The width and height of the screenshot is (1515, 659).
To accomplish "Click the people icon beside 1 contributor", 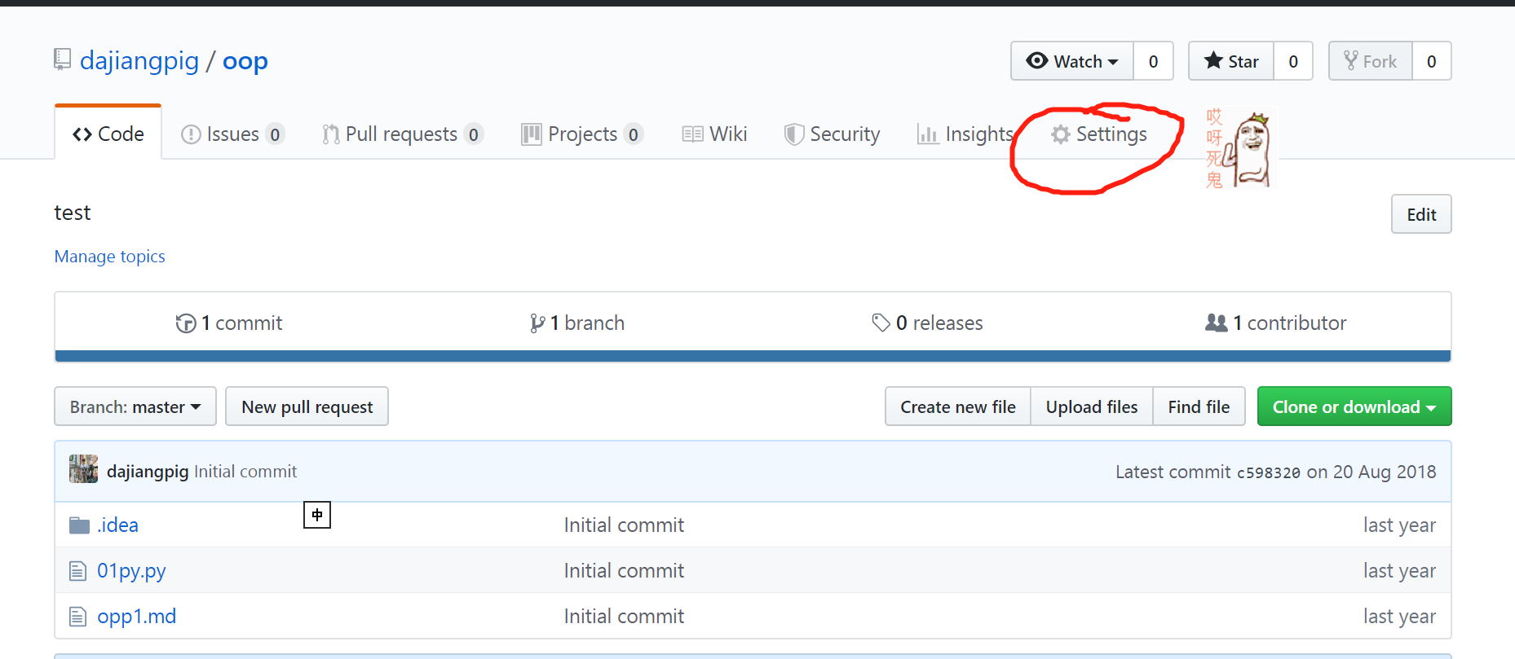I will [1216, 323].
